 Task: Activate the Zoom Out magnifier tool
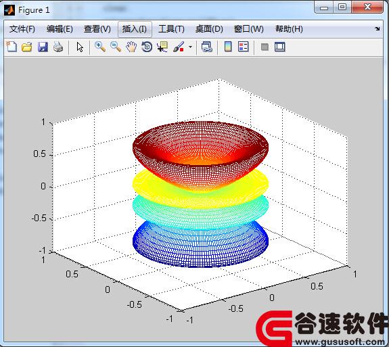click(x=116, y=47)
